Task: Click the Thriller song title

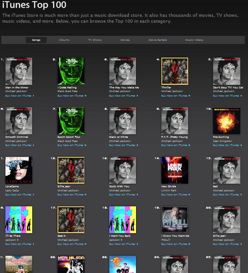Action: [x=166, y=88]
